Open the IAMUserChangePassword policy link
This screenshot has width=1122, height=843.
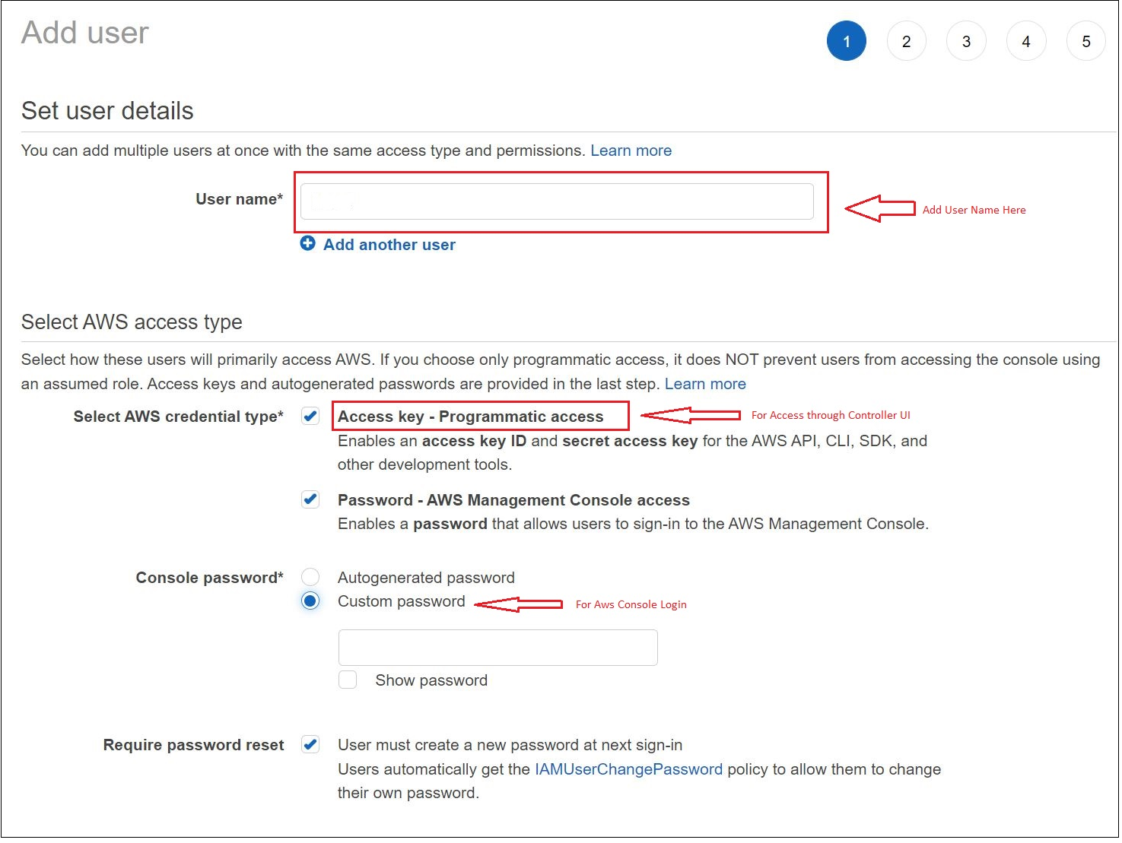pos(628,769)
